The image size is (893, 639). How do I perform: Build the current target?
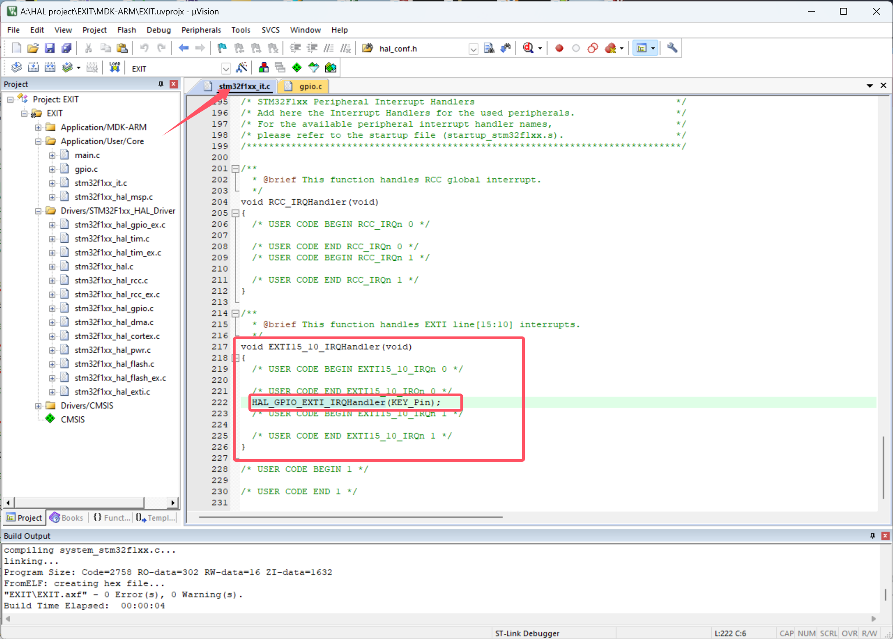pos(33,67)
